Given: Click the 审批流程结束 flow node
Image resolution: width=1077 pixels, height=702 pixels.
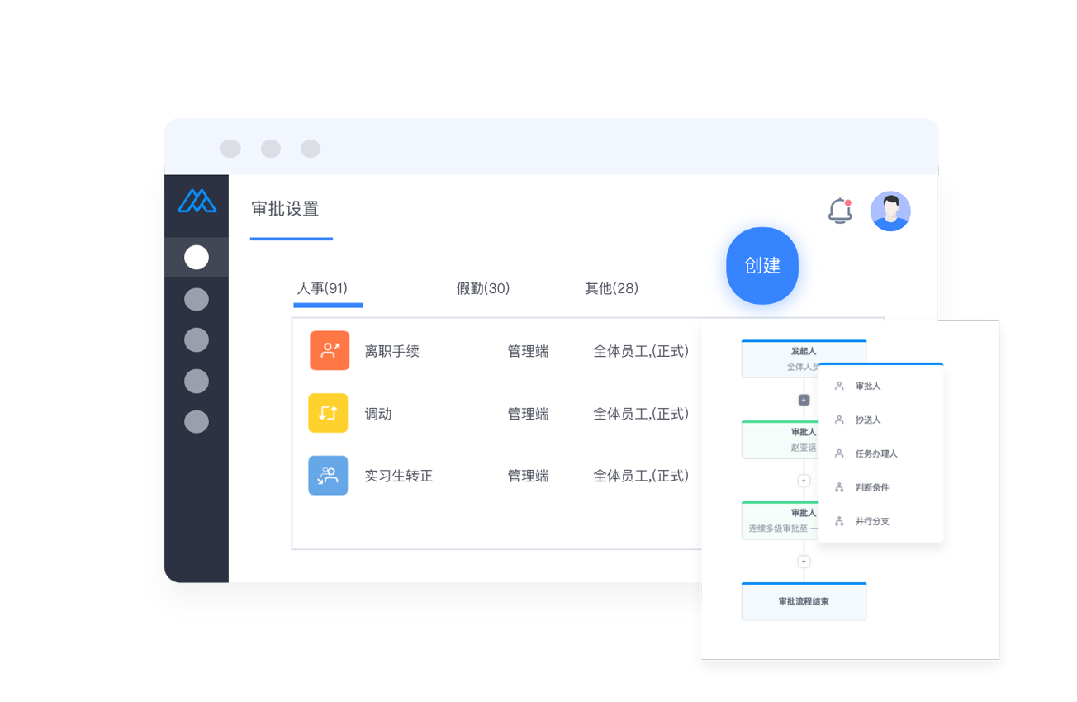Looking at the screenshot, I should pos(804,602).
